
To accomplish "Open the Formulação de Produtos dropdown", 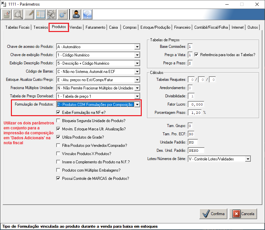I will coord(137,105).
